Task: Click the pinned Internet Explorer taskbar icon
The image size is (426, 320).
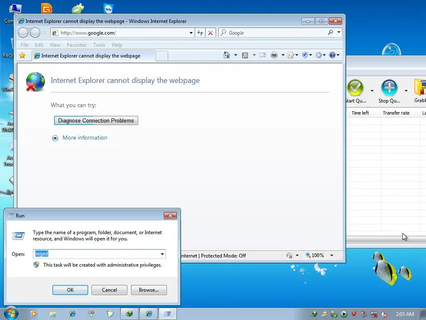Action: pyautogui.click(x=72, y=314)
